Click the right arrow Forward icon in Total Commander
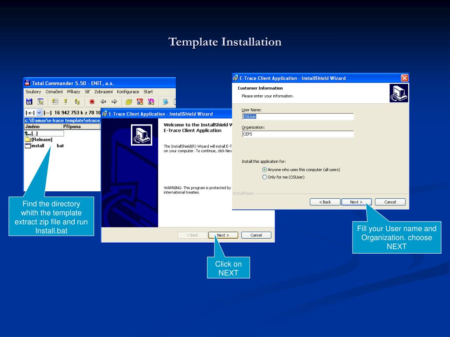 (114, 101)
